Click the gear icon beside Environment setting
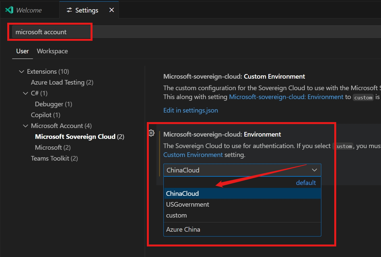 pos(151,133)
